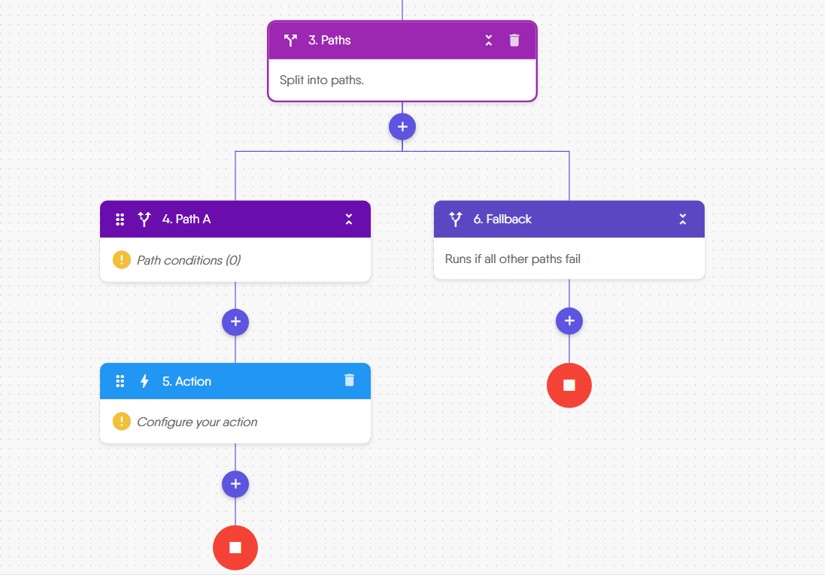Click the red stop node under Fallback
The image size is (825, 575).
(x=569, y=386)
